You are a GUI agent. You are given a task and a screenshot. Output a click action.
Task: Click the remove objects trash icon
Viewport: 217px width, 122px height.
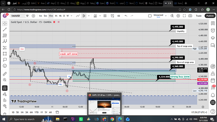5,114
